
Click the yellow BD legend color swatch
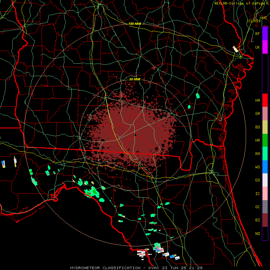tap(265, 127)
